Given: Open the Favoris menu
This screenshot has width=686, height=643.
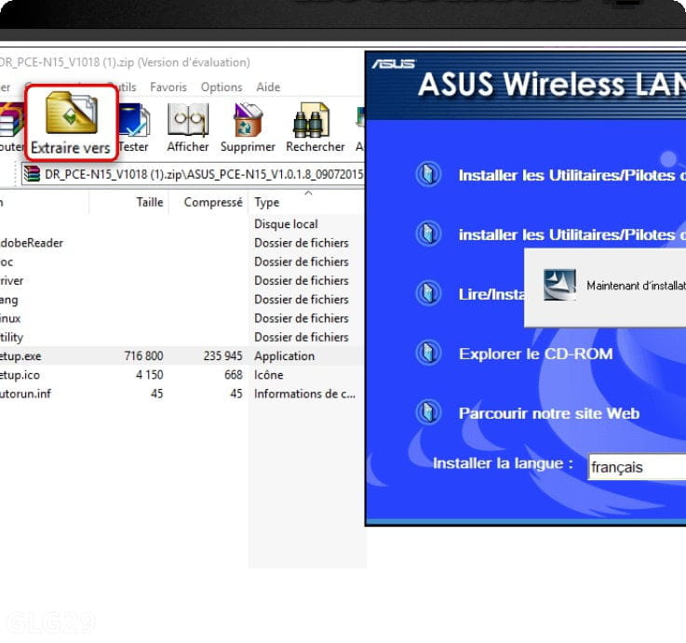Looking at the screenshot, I should click(x=168, y=87).
